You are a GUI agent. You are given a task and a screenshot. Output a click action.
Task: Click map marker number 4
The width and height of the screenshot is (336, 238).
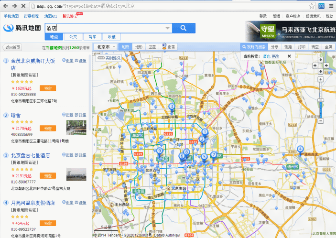(x=300, y=149)
